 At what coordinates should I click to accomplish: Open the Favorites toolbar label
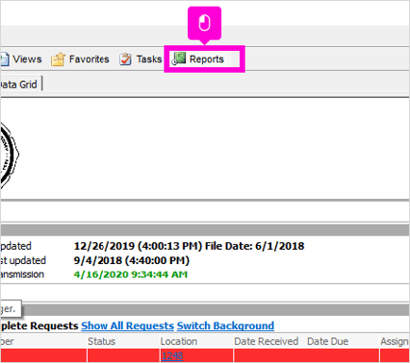[90, 60]
